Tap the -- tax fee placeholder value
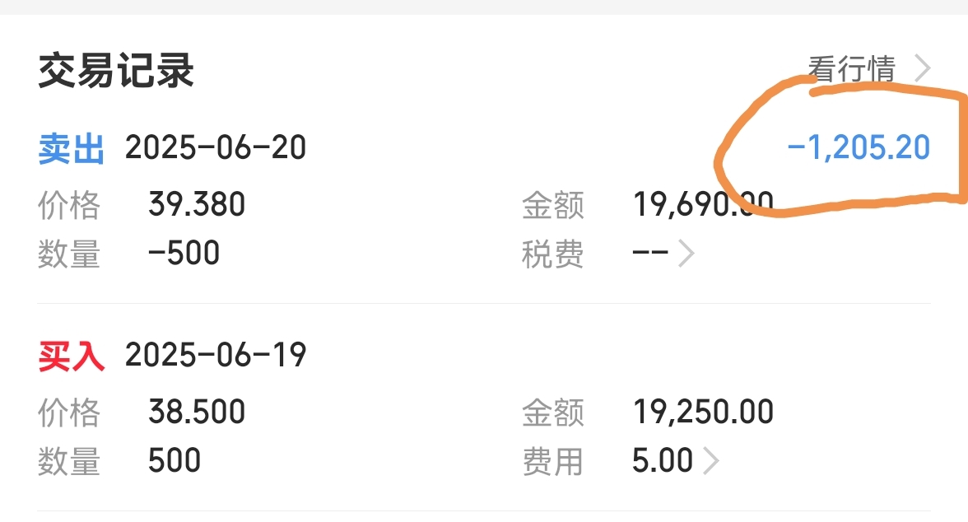 coord(650,253)
